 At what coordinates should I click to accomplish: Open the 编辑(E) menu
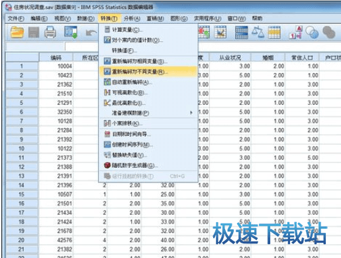39,19
